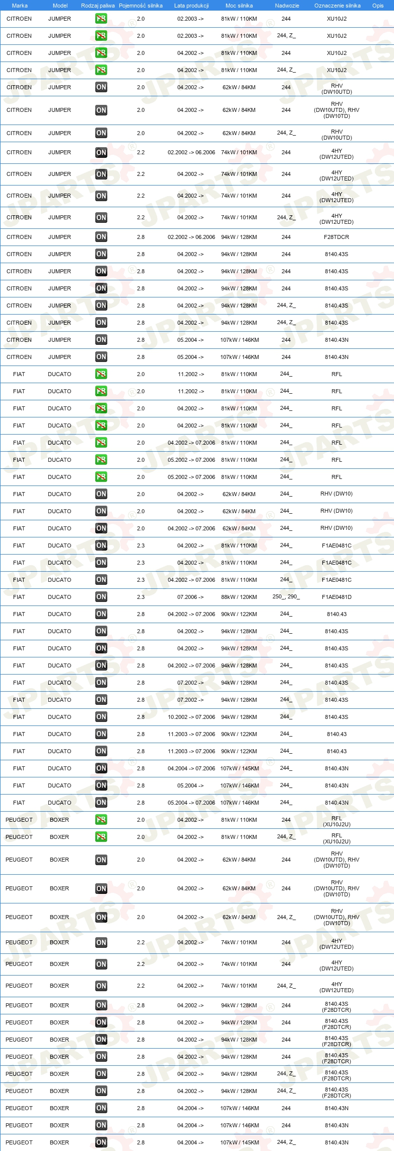This screenshot has width=394, height=1151.
Task: Click the Moc silnika column header
Action: pos(239,6)
